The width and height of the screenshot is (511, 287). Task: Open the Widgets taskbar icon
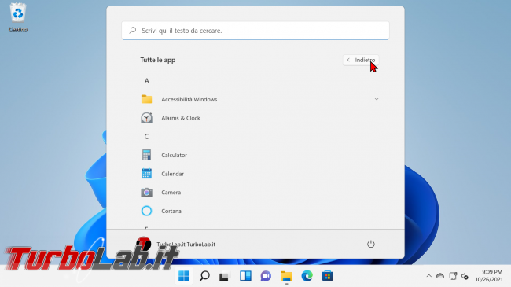(245, 276)
